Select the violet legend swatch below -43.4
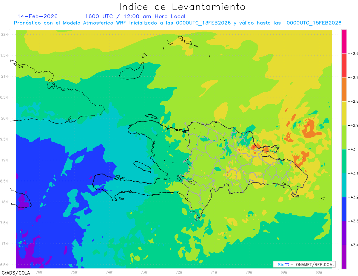 coord(344,257)
